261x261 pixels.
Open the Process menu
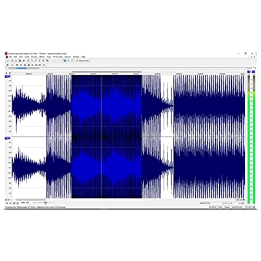point(34,57)
